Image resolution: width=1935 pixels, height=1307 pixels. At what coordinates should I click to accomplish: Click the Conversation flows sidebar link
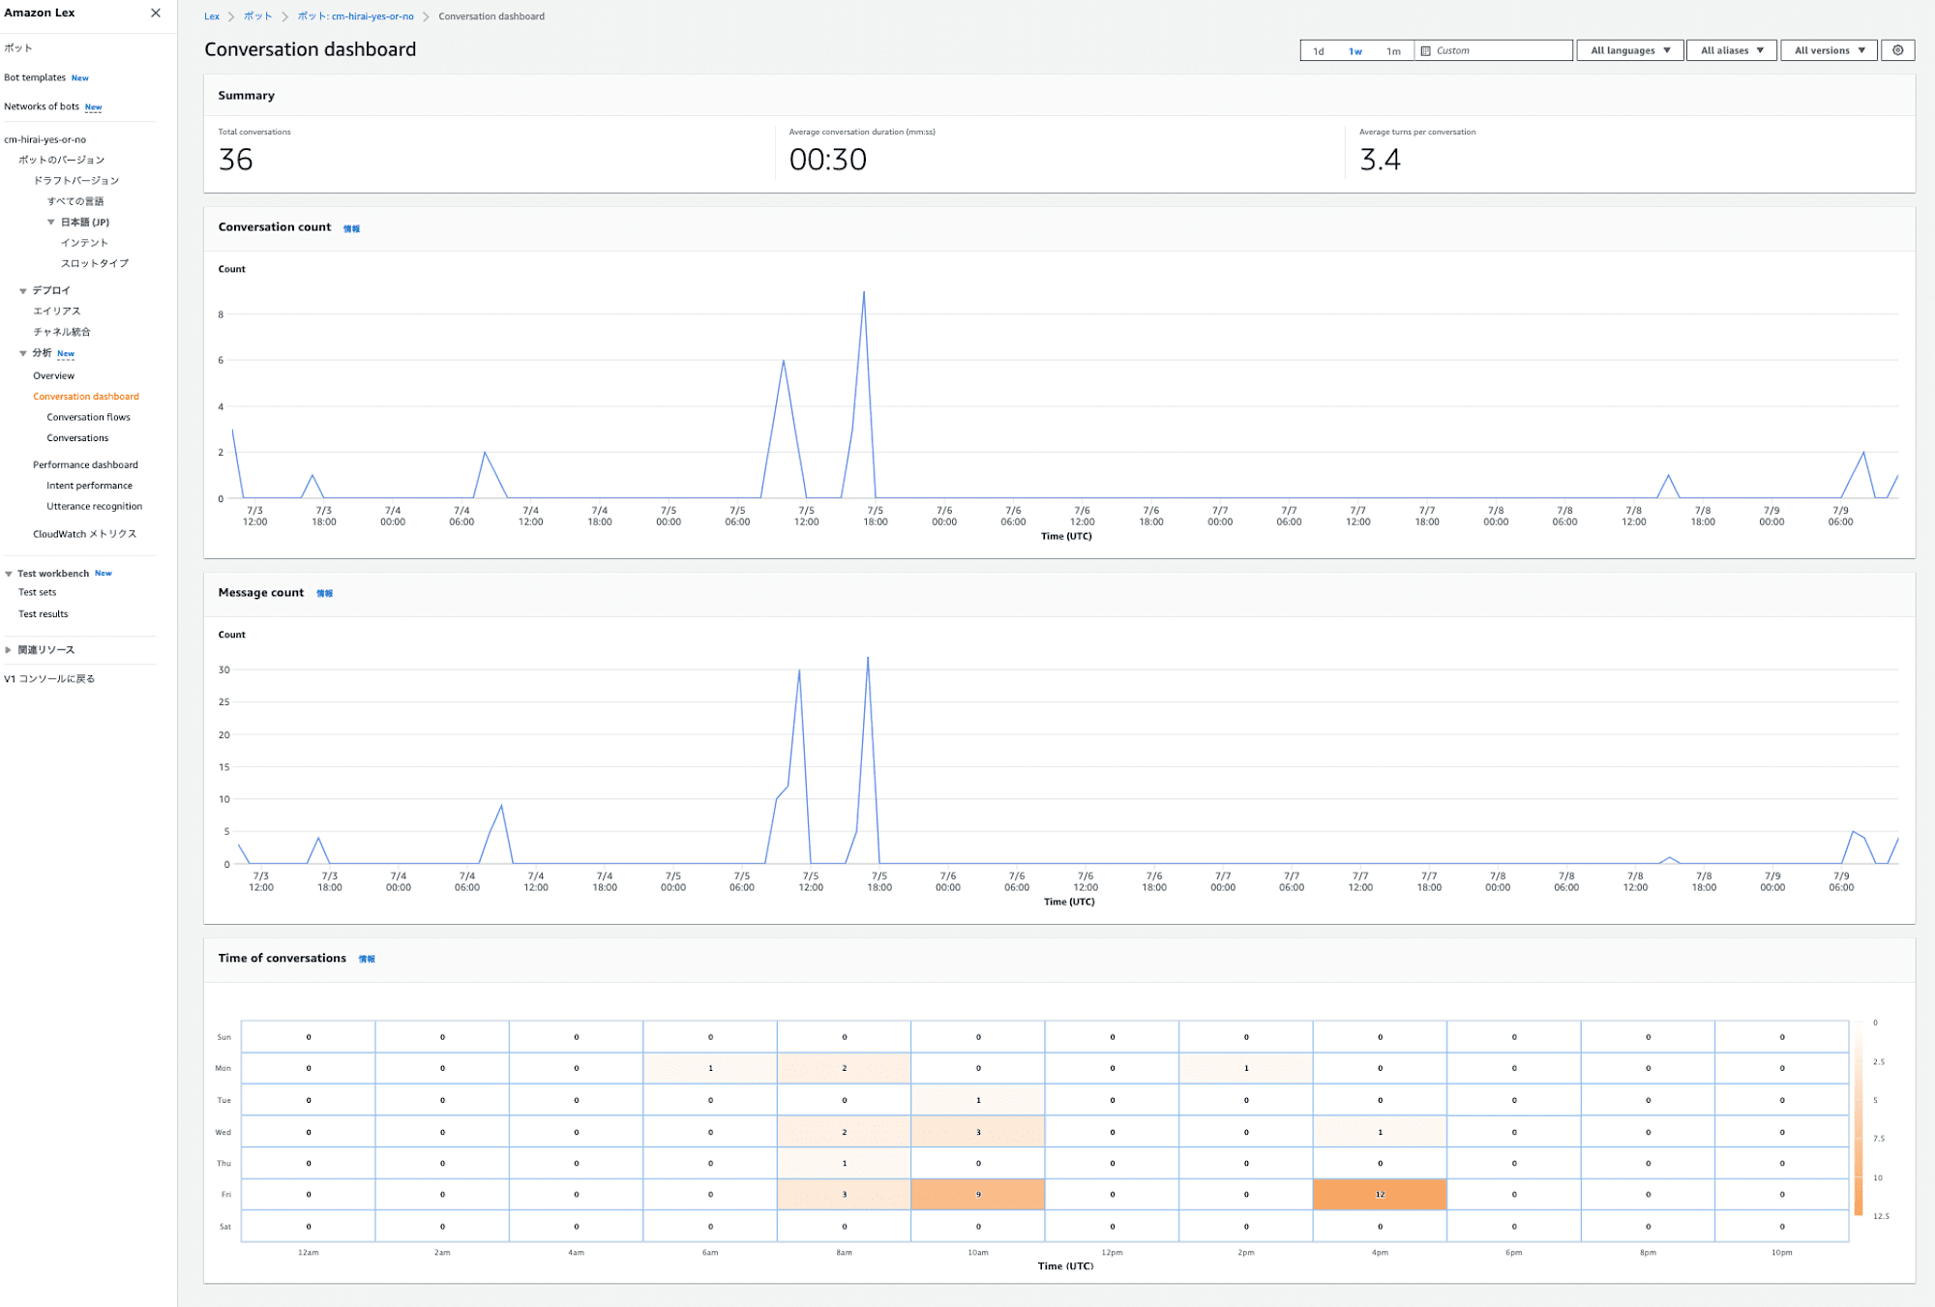[89, 416]
